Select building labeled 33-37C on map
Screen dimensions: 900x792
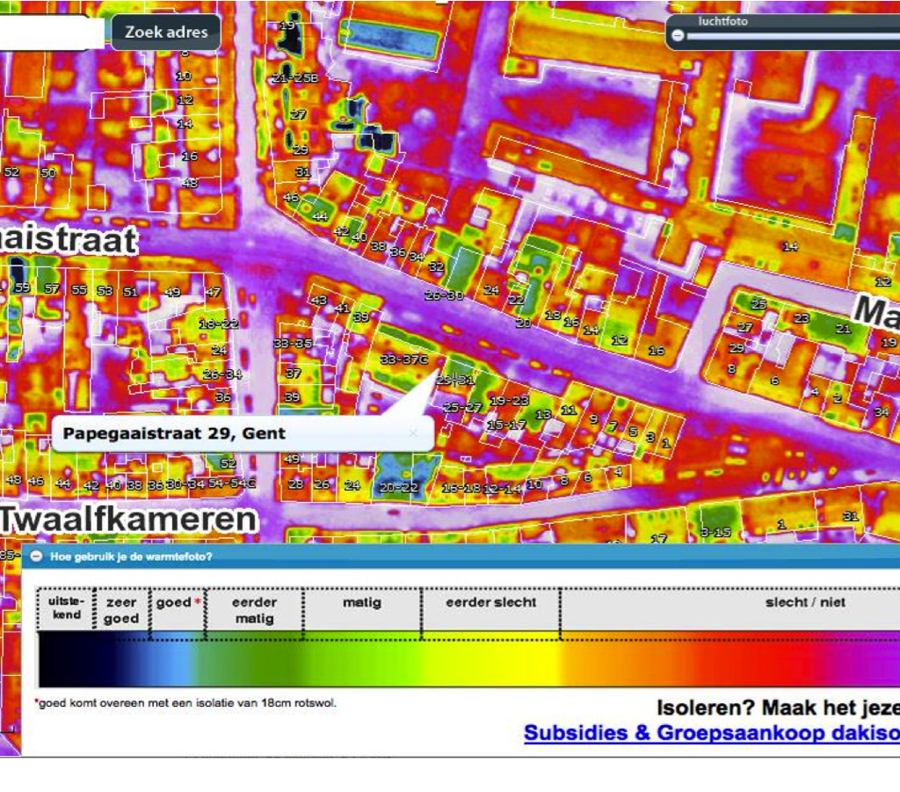point(403,360)
